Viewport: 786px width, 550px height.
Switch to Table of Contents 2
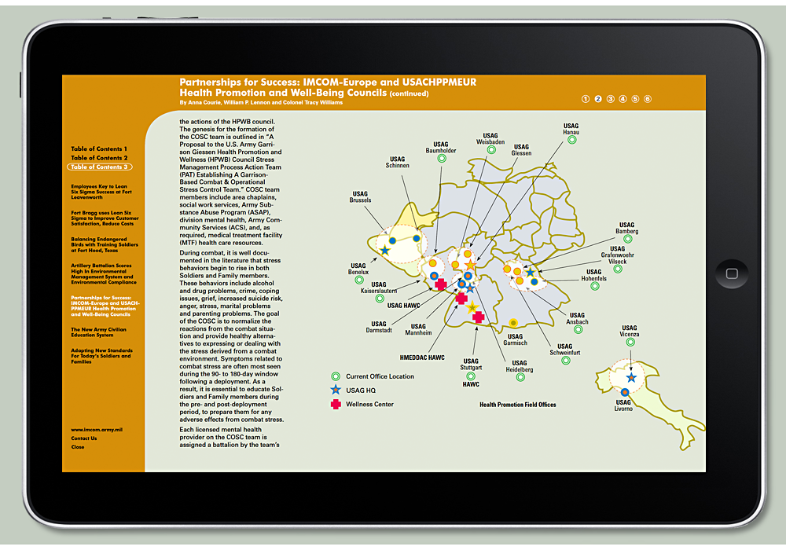click(x=99, y=158)
